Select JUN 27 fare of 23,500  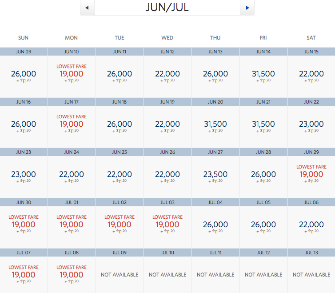click(215, 174)
